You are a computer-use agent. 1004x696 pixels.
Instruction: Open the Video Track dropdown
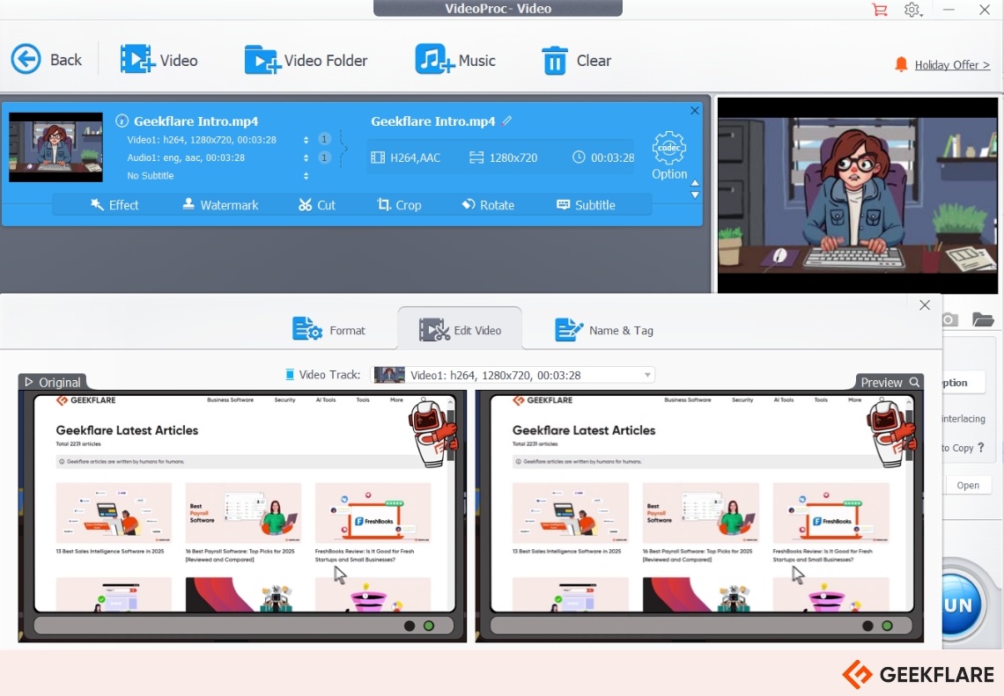pyautogui.click(x=513, y=375)
